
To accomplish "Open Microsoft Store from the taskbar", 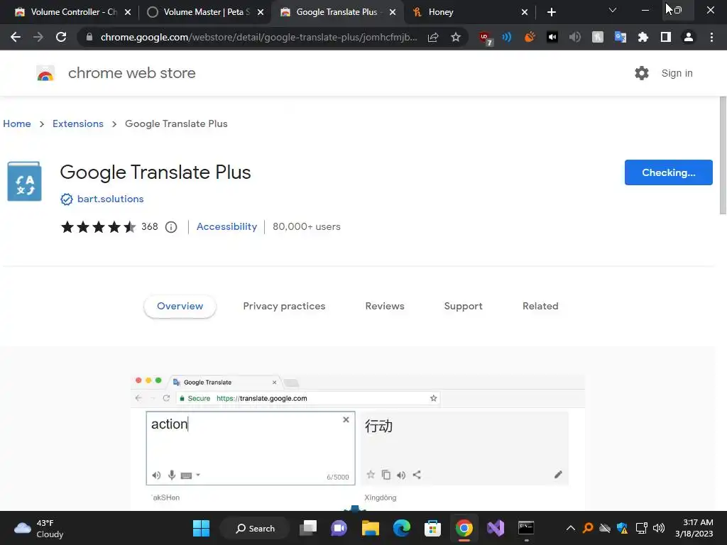I will point(432,528).
